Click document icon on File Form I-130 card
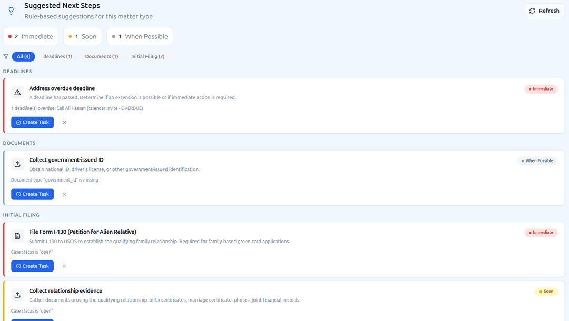The width and height of the screenshot is (569, 321). point(17,236)
